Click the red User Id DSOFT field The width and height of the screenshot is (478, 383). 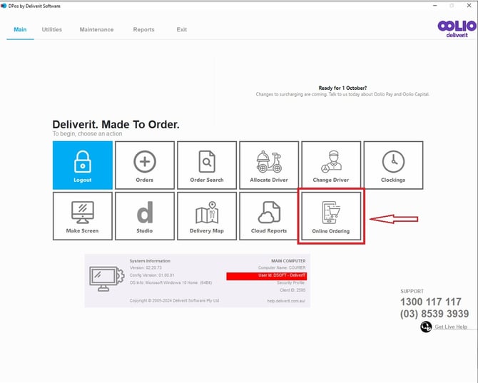[267, 276]
